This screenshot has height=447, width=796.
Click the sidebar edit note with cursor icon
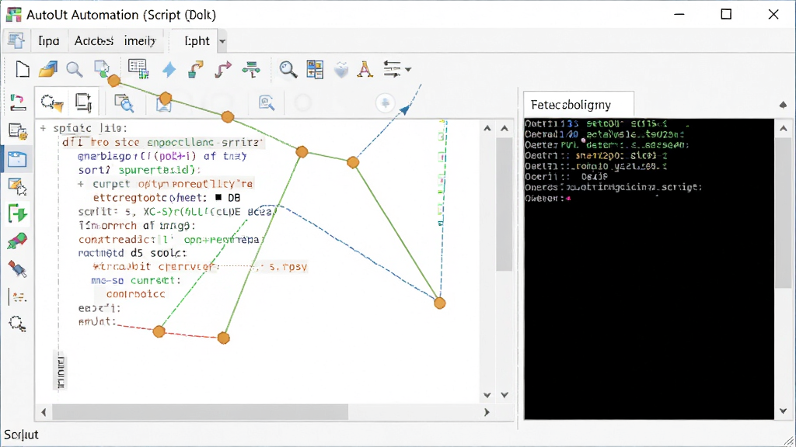(x=18, y=186)
